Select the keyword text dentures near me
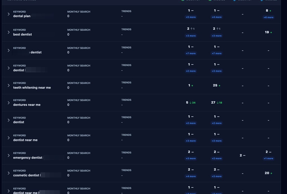 (x=27, y=105)
